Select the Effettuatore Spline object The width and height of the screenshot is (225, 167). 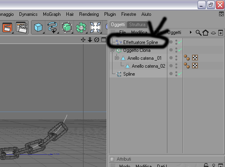tap(140, 42)
